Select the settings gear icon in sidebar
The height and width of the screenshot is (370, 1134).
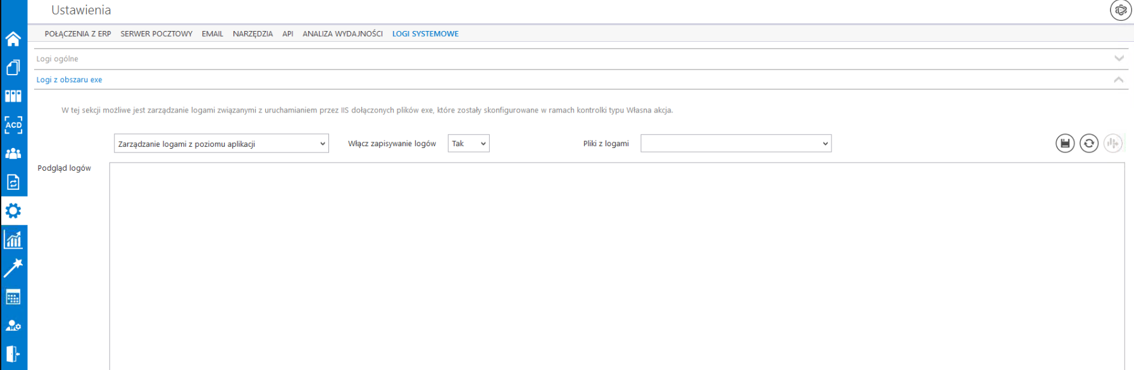13,211
